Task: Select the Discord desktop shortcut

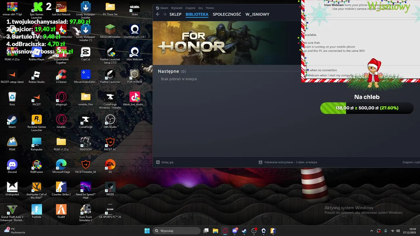Action: pyautogui.click(x=12, y=166)
